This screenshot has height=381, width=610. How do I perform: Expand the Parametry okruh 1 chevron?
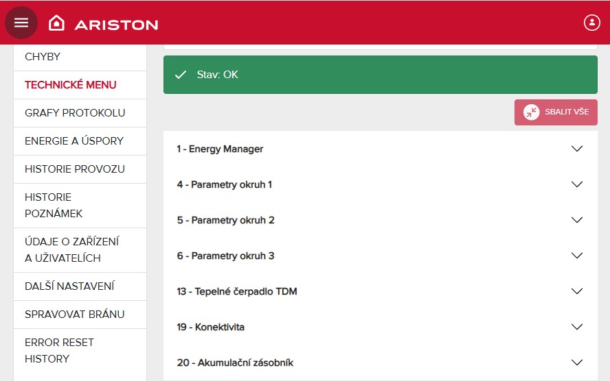576,184
